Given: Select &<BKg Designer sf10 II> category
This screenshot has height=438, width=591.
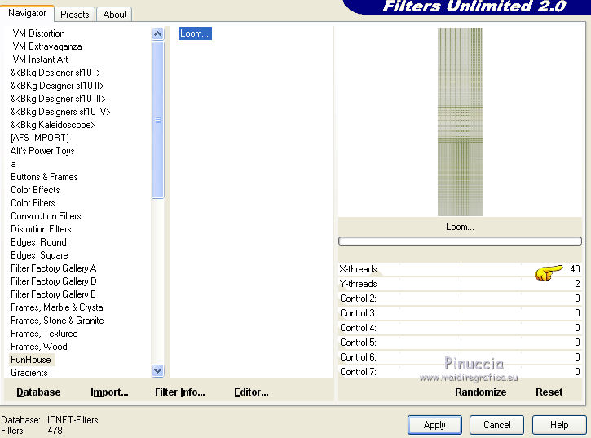Looking at the screenshot, I should click(57, 86).
